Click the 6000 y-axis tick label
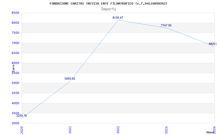 tap(15, 63)
